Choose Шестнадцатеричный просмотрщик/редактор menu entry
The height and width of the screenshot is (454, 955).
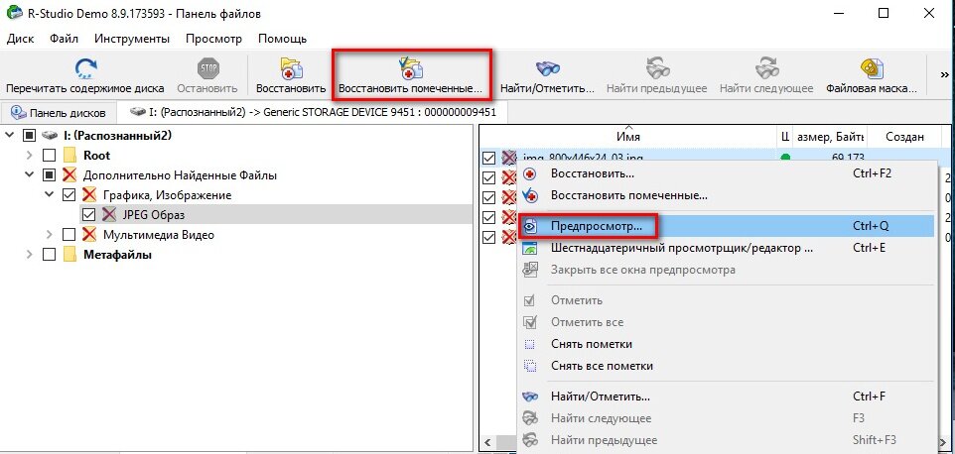point(682,248)
